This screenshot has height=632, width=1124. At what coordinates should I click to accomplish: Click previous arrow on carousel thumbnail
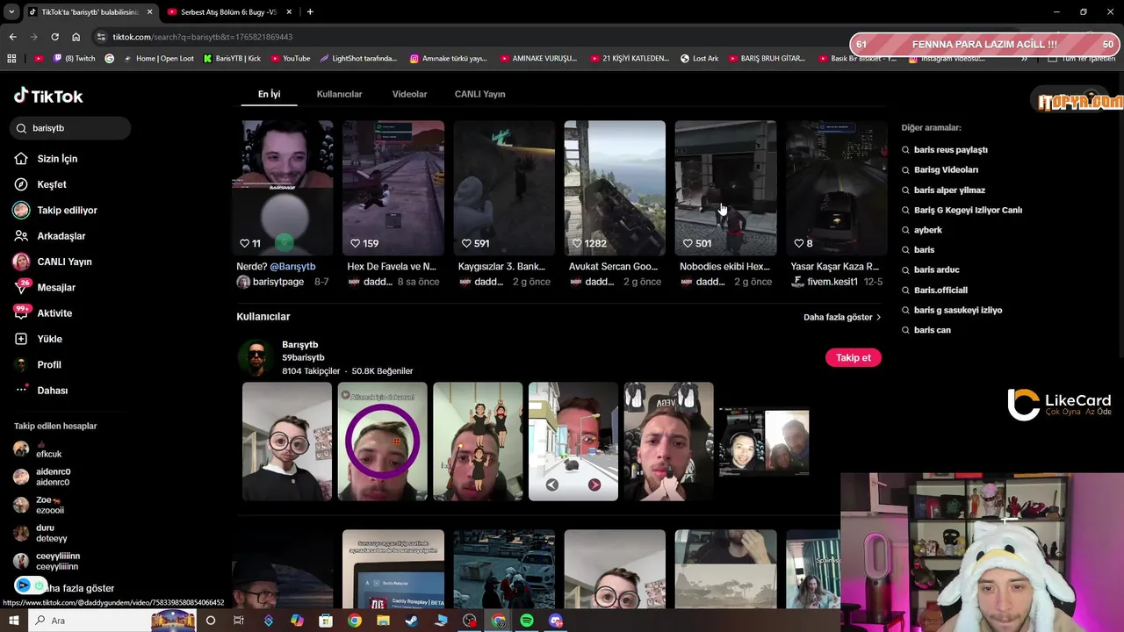pos(551,485)
